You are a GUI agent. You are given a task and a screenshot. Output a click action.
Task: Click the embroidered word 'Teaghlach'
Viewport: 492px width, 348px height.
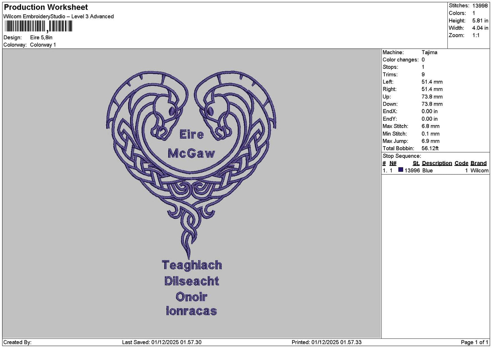(192, 265)
